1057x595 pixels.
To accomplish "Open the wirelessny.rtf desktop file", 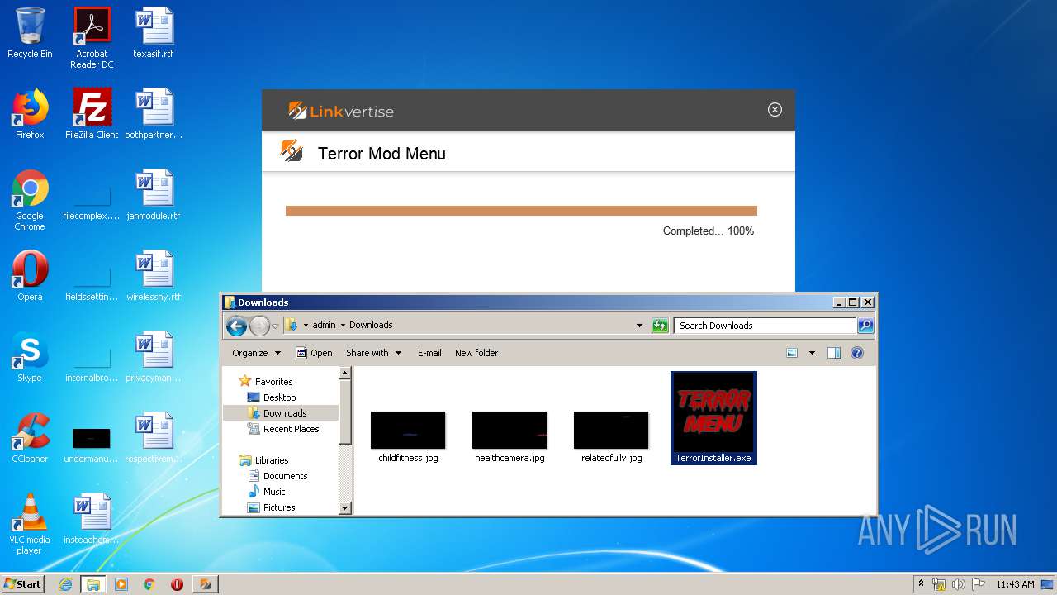I will (x=154, y=276).
